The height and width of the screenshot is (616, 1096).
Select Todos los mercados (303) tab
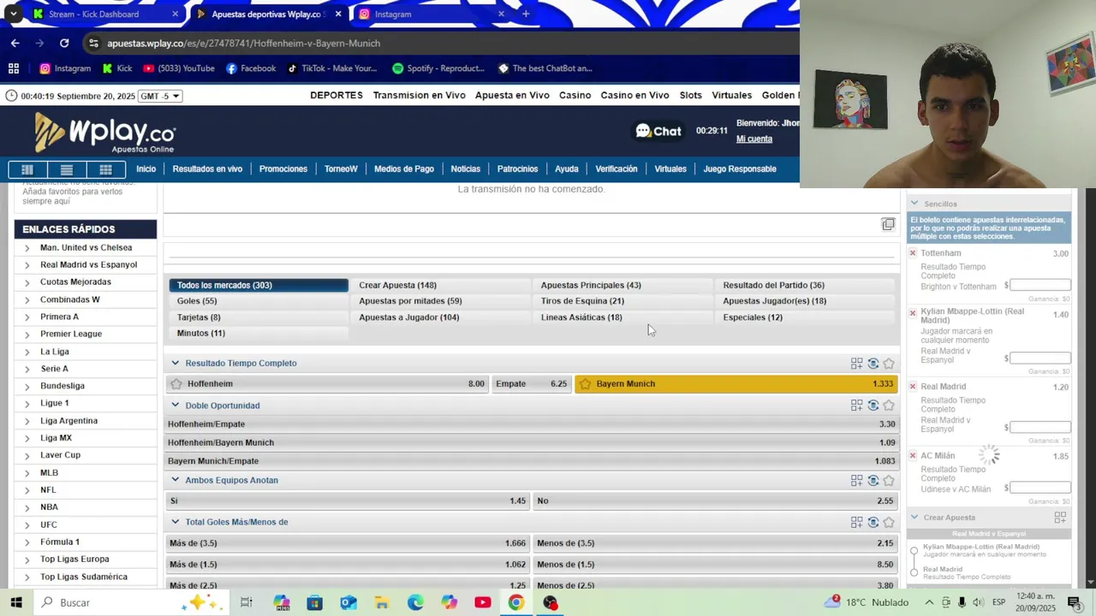click(x=259, y=286)
